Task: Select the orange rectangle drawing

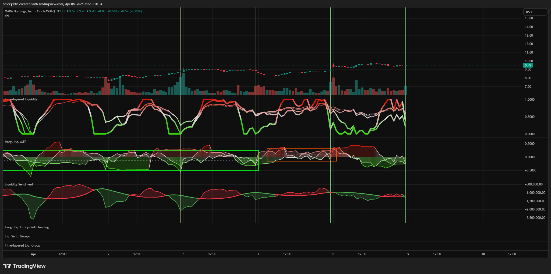Action: pyautogui.click(x=301, y=148)
